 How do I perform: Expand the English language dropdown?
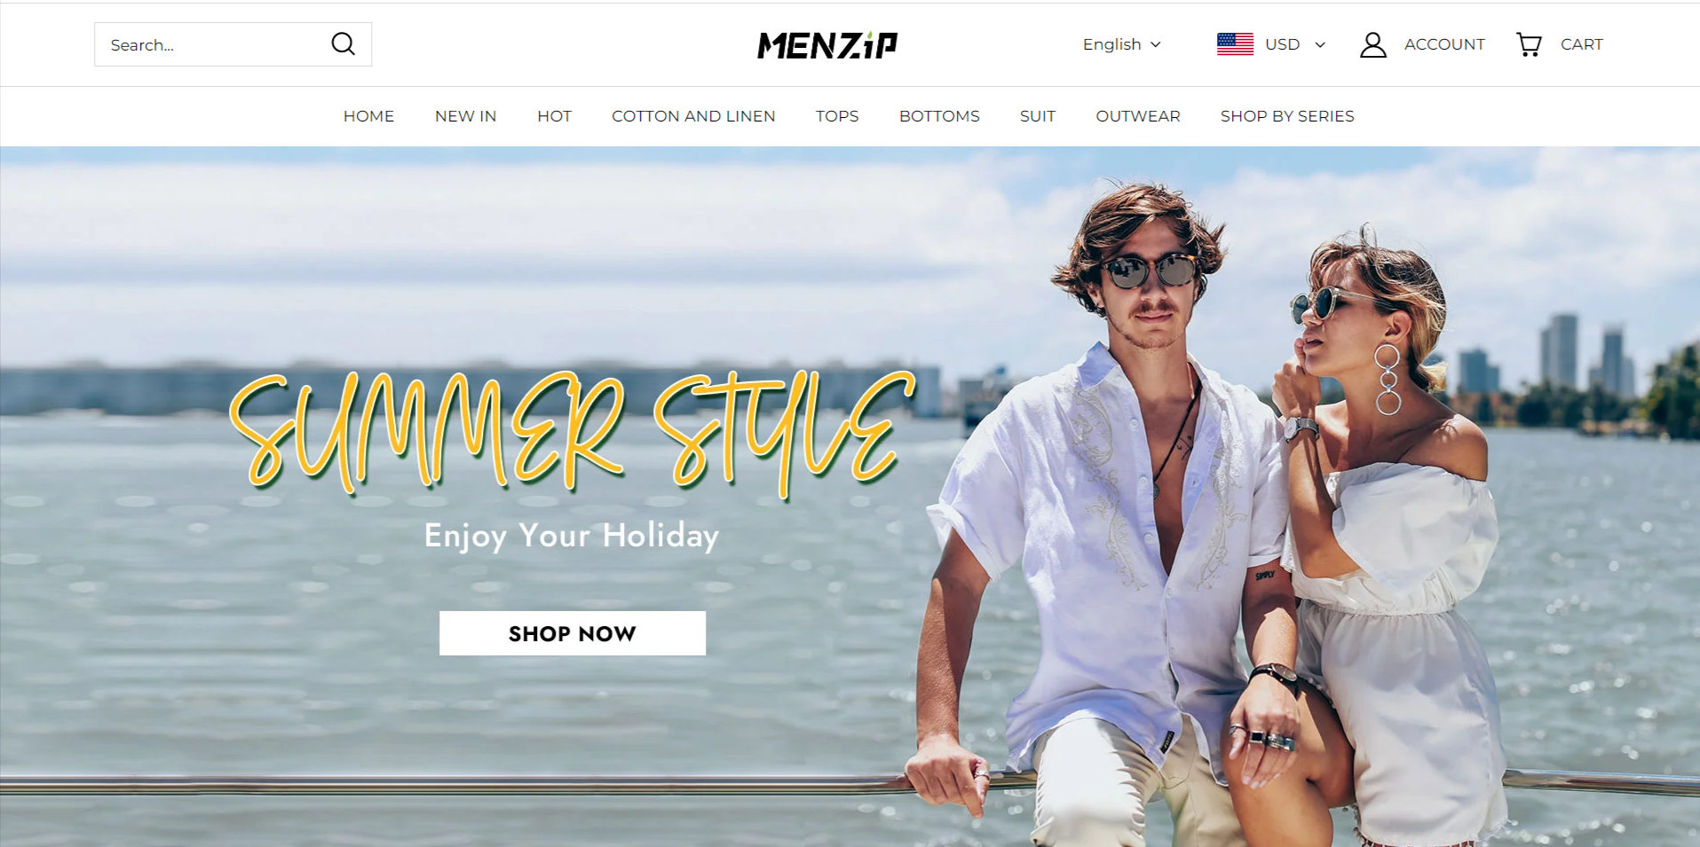[1121, 44]
